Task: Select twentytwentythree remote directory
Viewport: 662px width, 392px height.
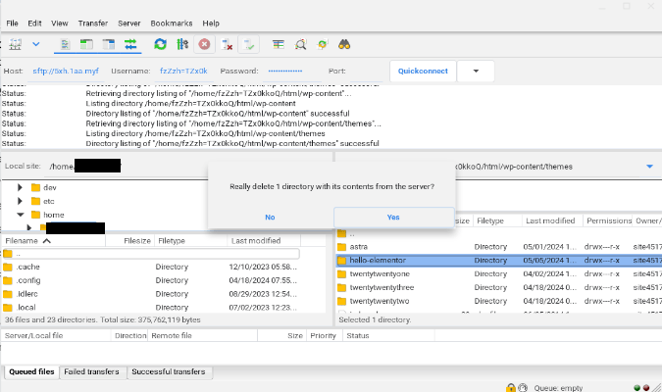Action: point(499,287)
